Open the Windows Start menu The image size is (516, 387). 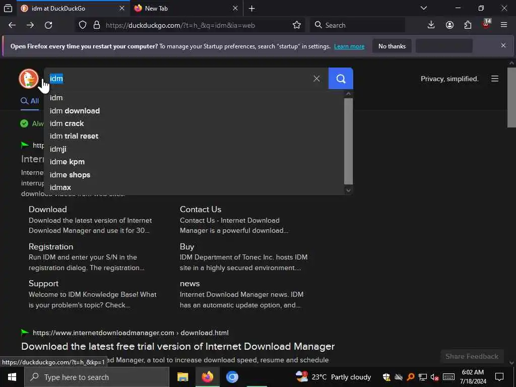coord(12,377)
